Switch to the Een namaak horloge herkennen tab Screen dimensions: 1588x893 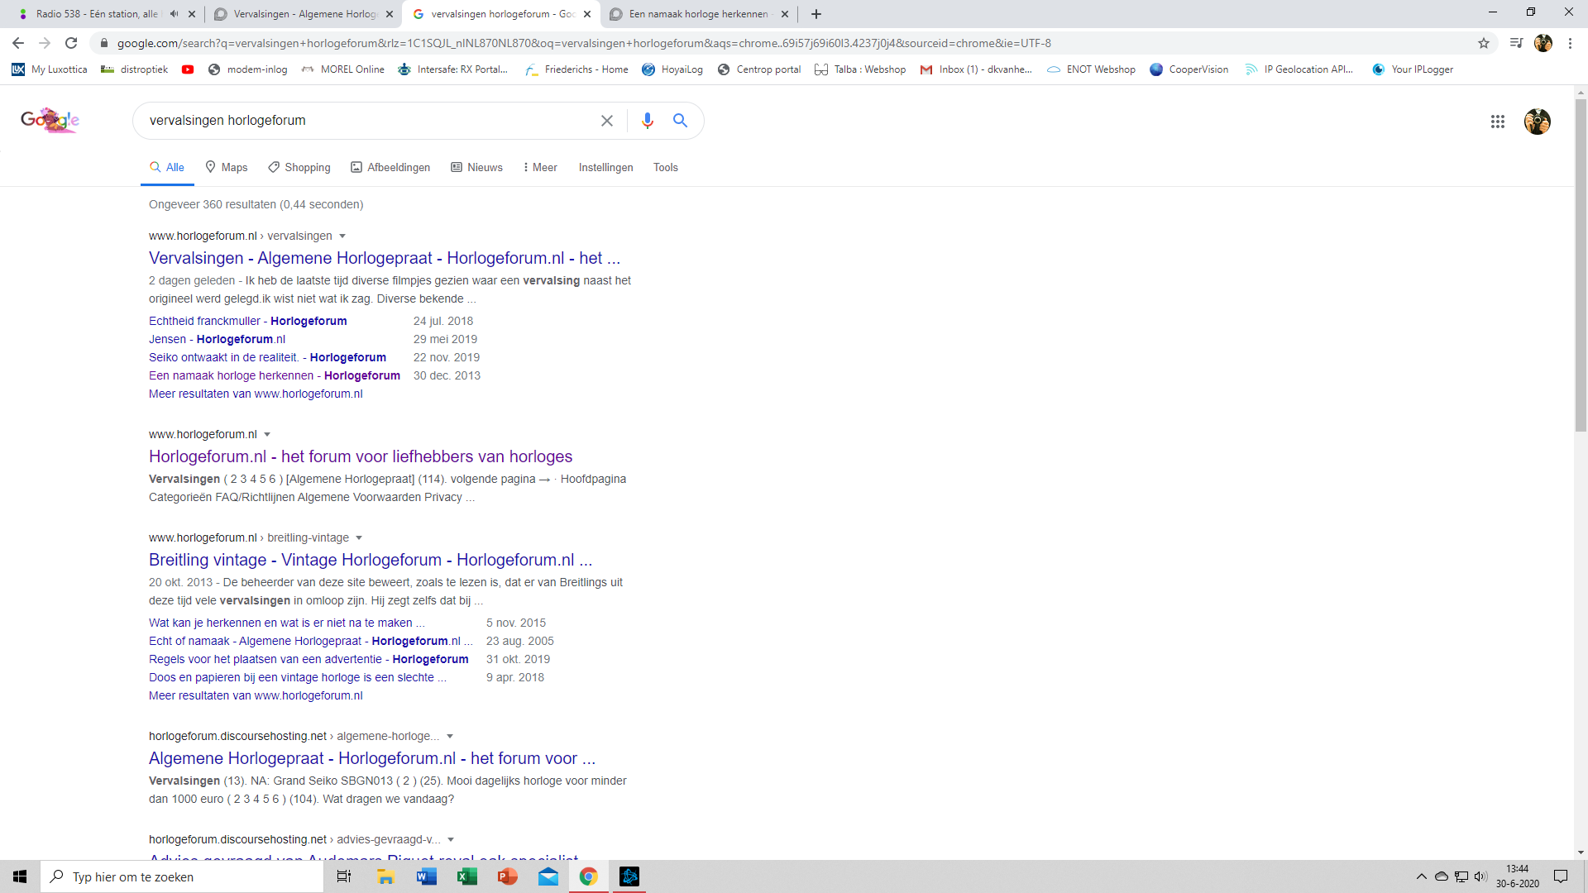tap(697, 14)
